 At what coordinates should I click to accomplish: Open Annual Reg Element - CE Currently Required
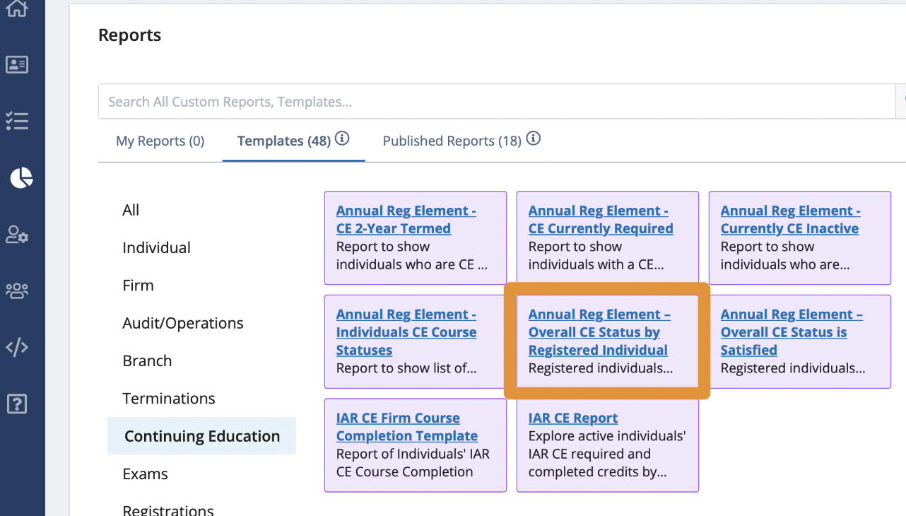point(601,219)
